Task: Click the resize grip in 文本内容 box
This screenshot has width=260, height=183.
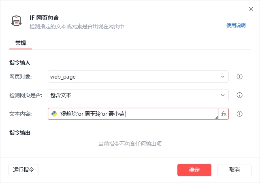Action: [216, 117]
